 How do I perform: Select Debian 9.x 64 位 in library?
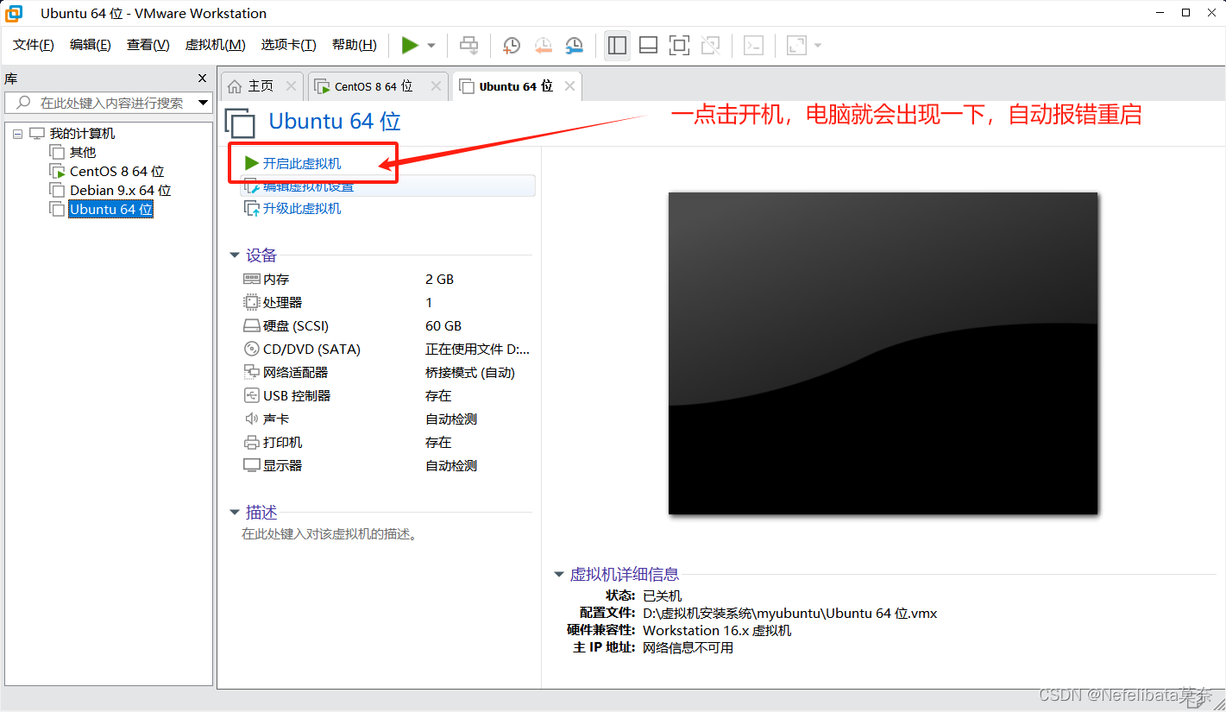click(120, 191)
